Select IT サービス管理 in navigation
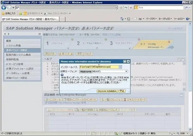Image resolution: width=193 pixels, height=136 pixels. coord(22,64)
